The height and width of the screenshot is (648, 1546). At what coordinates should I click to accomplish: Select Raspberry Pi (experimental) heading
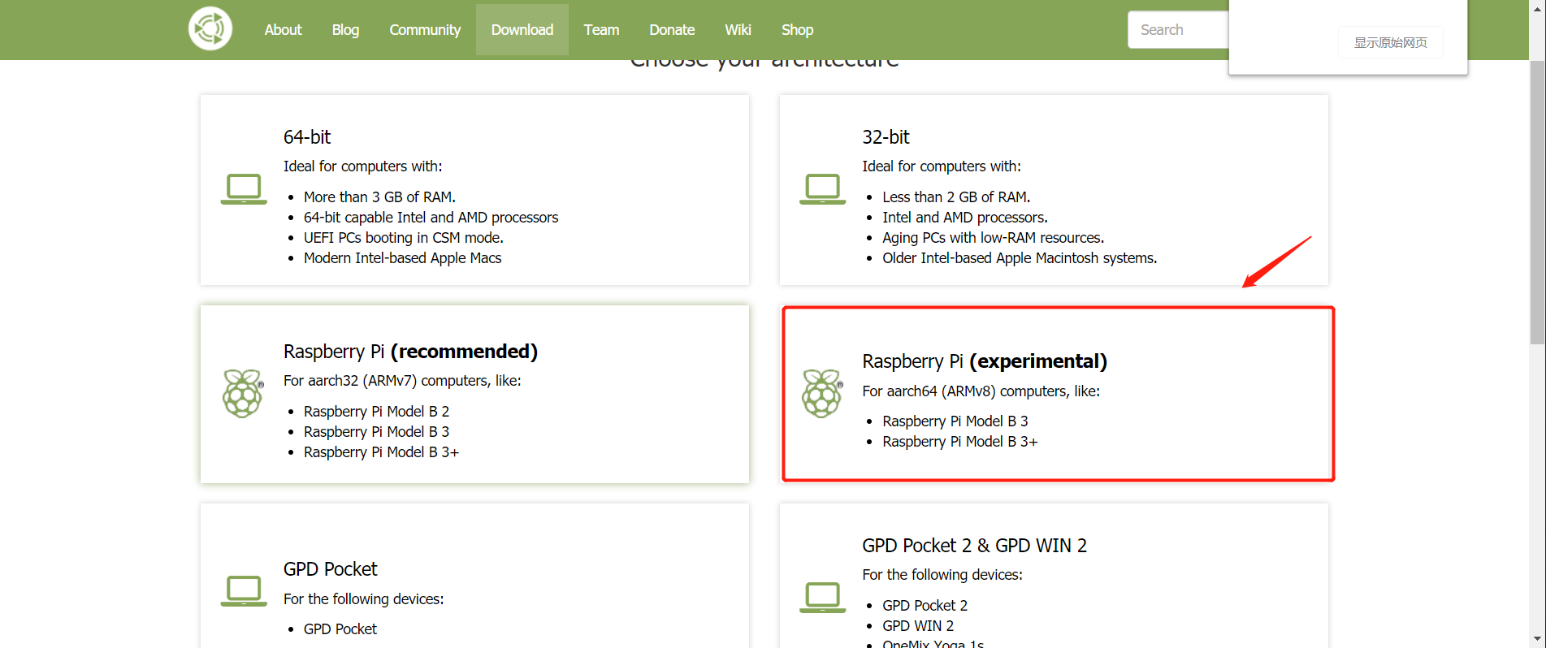pos(985,361)
